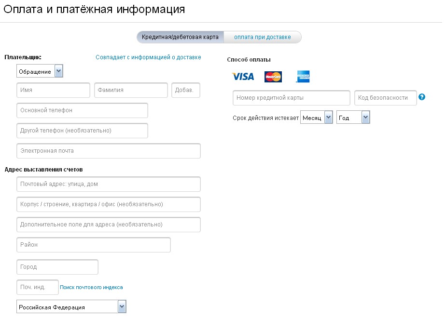Focus the Код безопасности field

click(385, 98)
